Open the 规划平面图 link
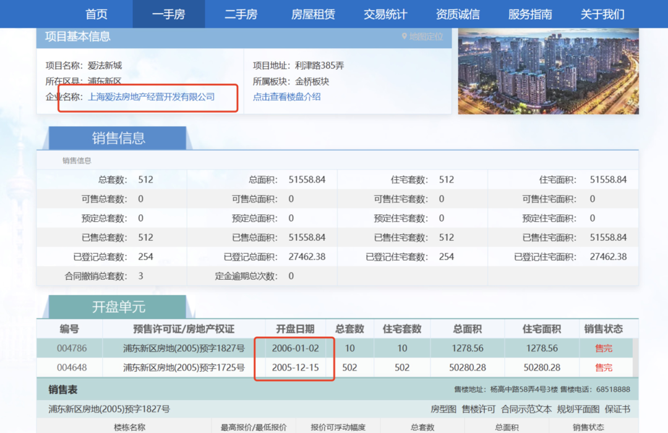The image size is (668, 433). (x=578, y=409)
